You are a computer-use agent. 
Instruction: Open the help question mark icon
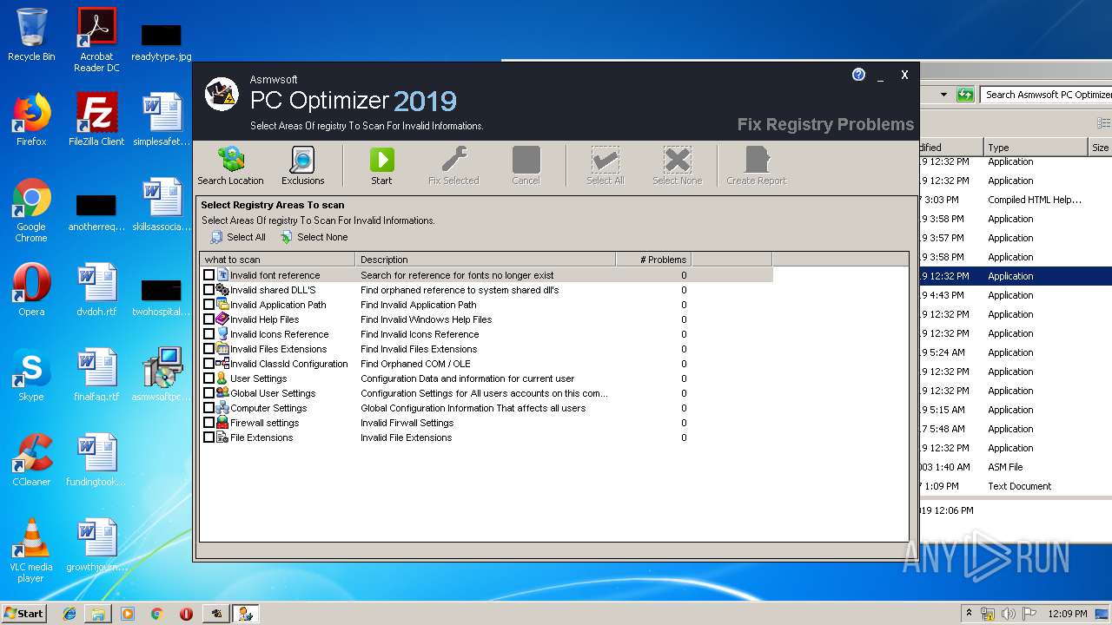coord(858,75)
